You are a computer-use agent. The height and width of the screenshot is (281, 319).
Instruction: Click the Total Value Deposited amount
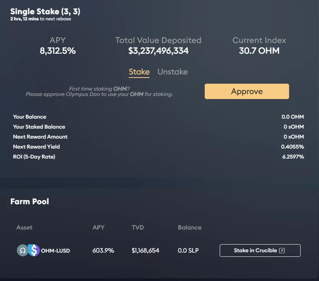point(158,51)
